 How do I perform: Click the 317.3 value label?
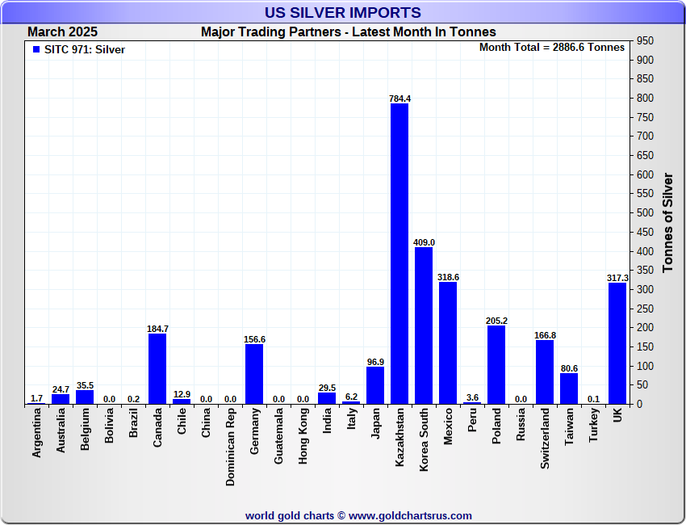tap(617, 278)
